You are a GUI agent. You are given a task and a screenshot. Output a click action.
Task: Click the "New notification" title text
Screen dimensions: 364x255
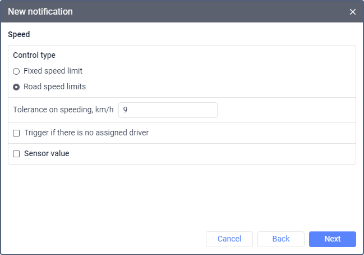(x=40, y=12)
